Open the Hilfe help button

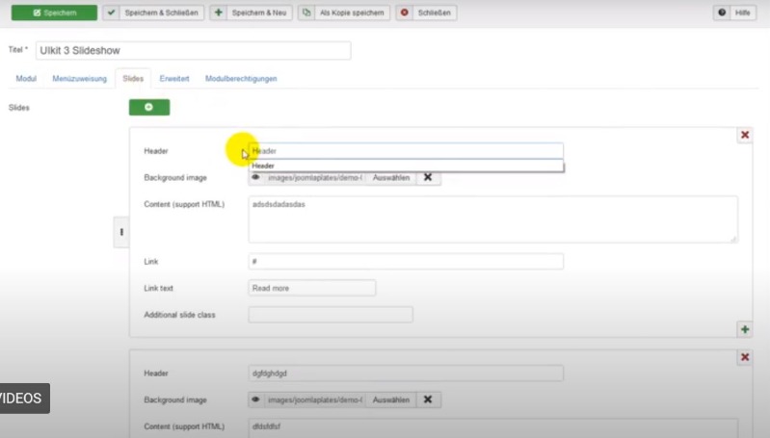tap(735, 13)
